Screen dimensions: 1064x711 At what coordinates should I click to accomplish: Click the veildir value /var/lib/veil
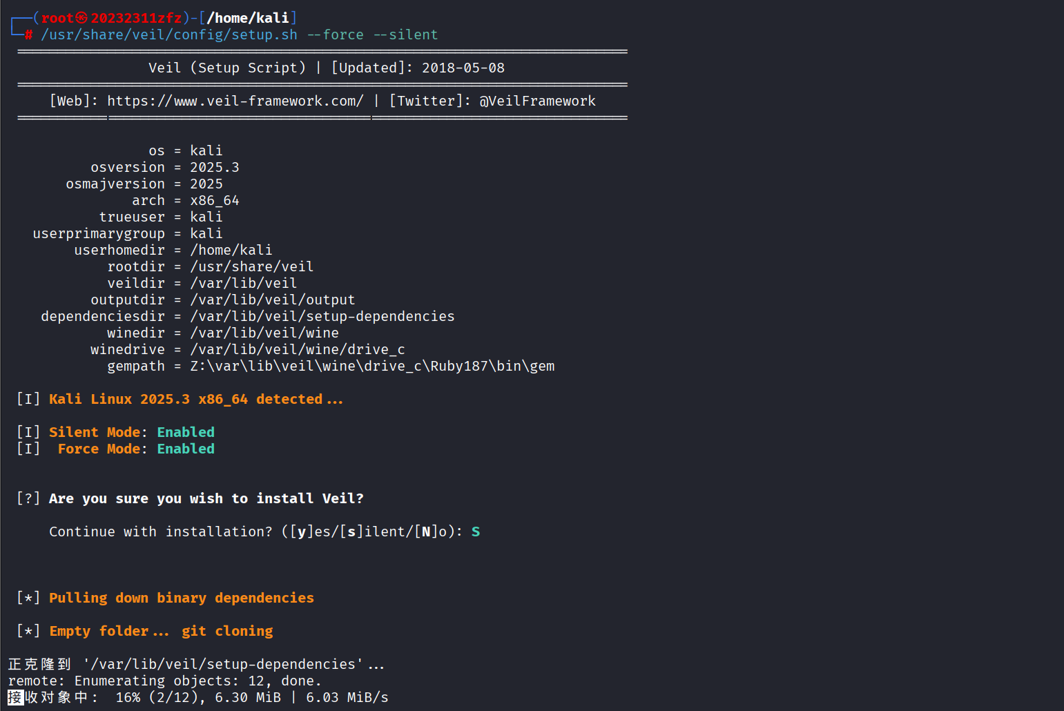pyautogui.click(x=244, y=283)
